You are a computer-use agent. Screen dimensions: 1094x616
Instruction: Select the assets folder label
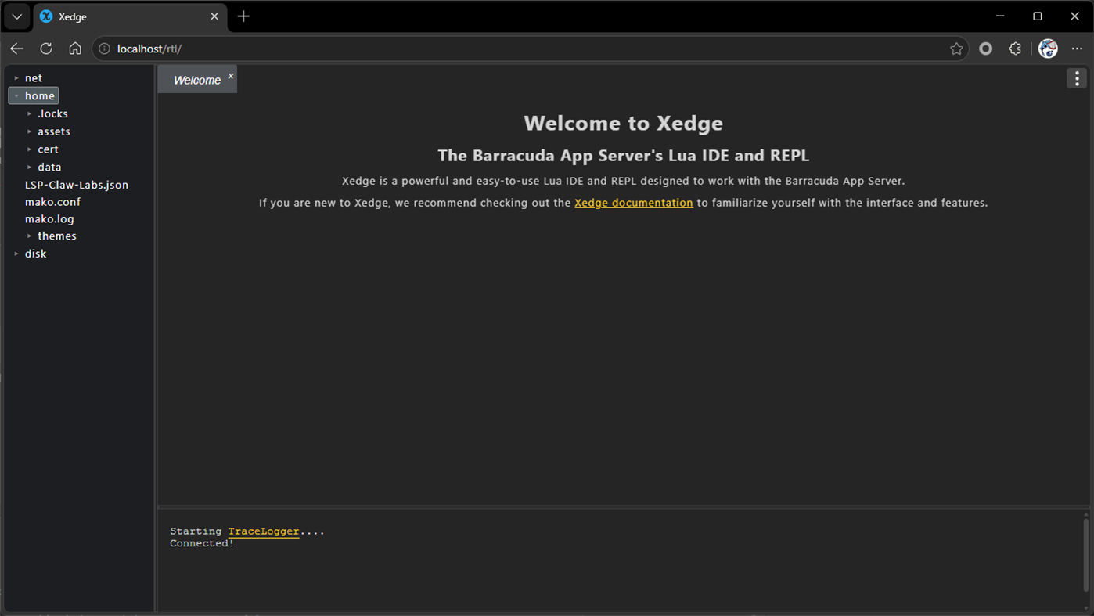(54, 131)
